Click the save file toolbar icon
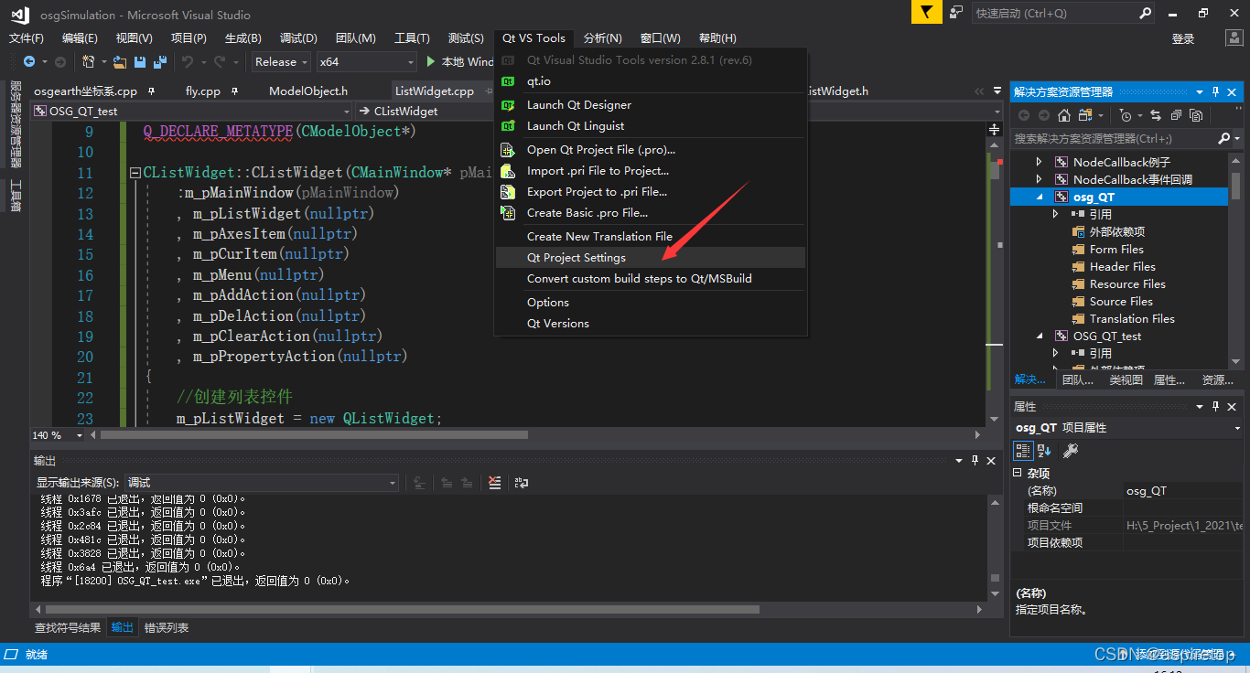The image size is (1250, 673). [140, 61]
